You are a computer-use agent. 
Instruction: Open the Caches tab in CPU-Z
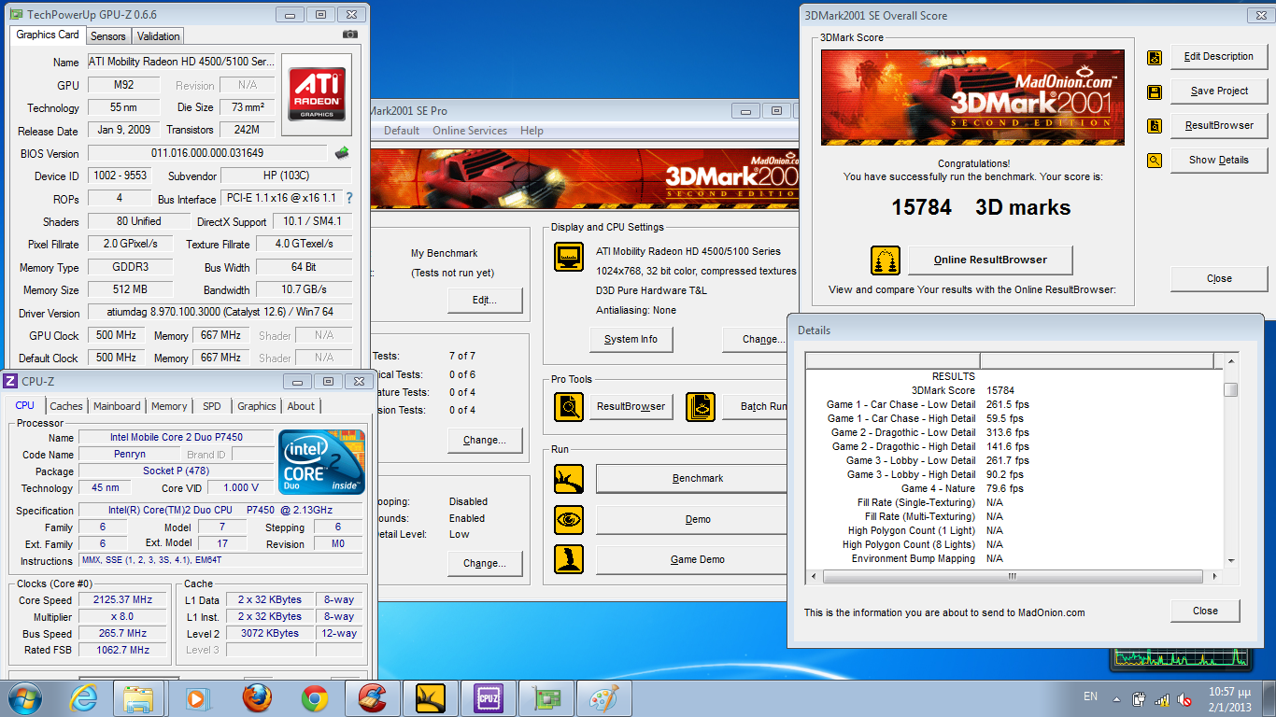(x=66, y=406)
